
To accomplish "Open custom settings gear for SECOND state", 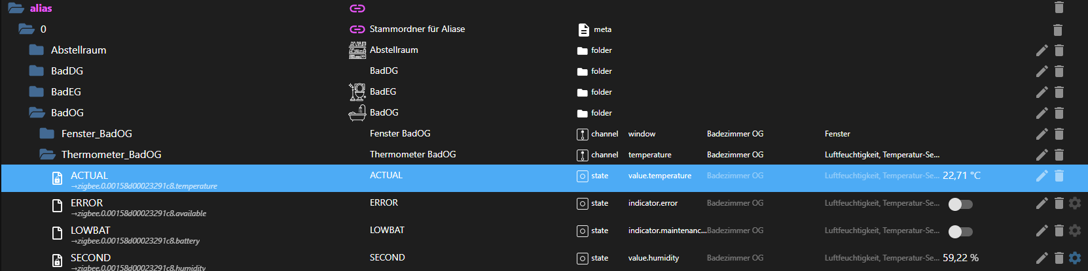I will click(x=1075, y=258).
